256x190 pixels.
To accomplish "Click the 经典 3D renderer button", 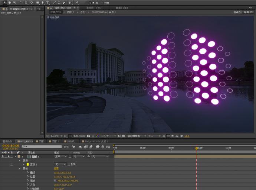I will coord(249,12).
